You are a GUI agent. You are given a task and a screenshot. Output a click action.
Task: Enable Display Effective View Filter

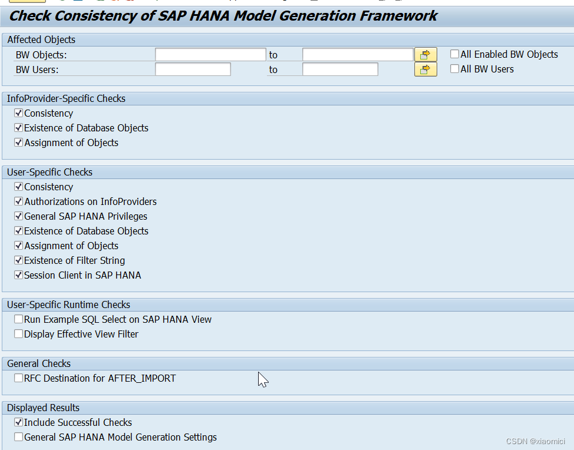(18, 333)
